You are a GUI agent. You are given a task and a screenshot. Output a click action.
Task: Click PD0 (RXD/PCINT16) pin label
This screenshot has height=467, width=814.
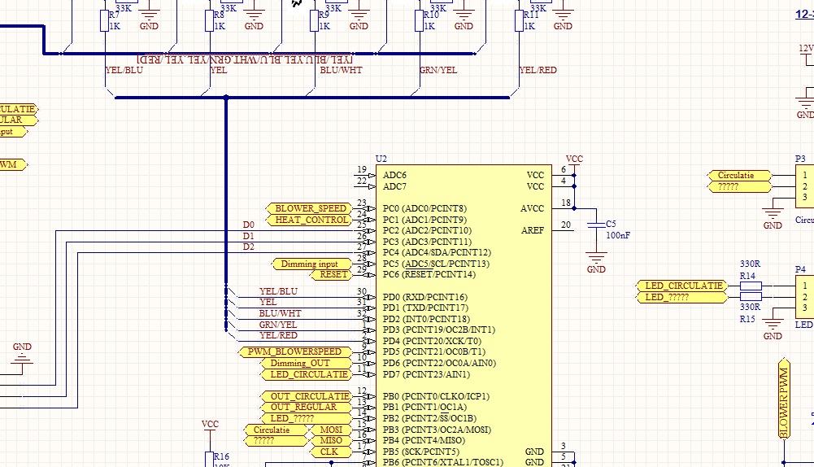pyautogui.click(x=425, y=297)
